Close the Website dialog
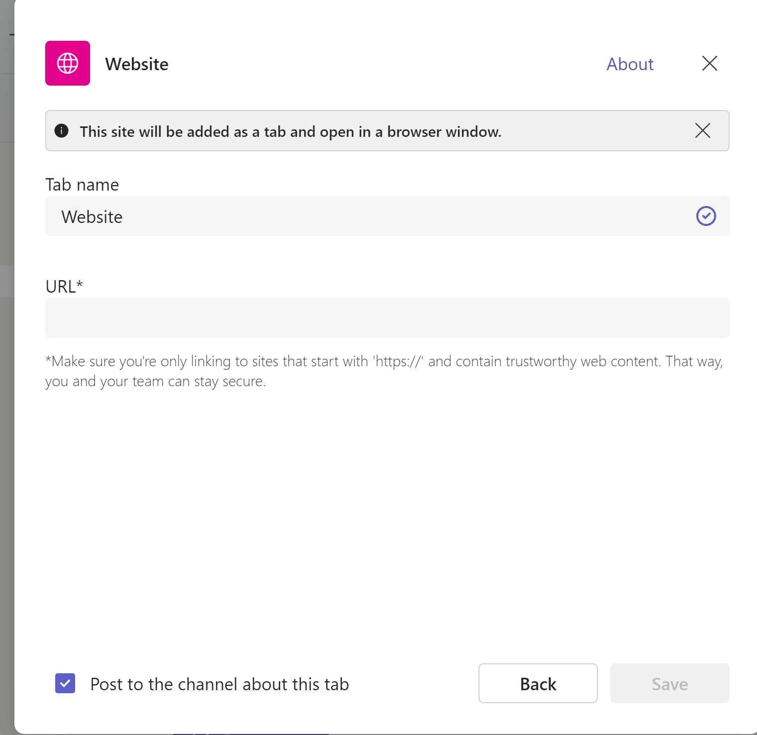757x735 pixels. pyautogui.click(x=709, y=63)
